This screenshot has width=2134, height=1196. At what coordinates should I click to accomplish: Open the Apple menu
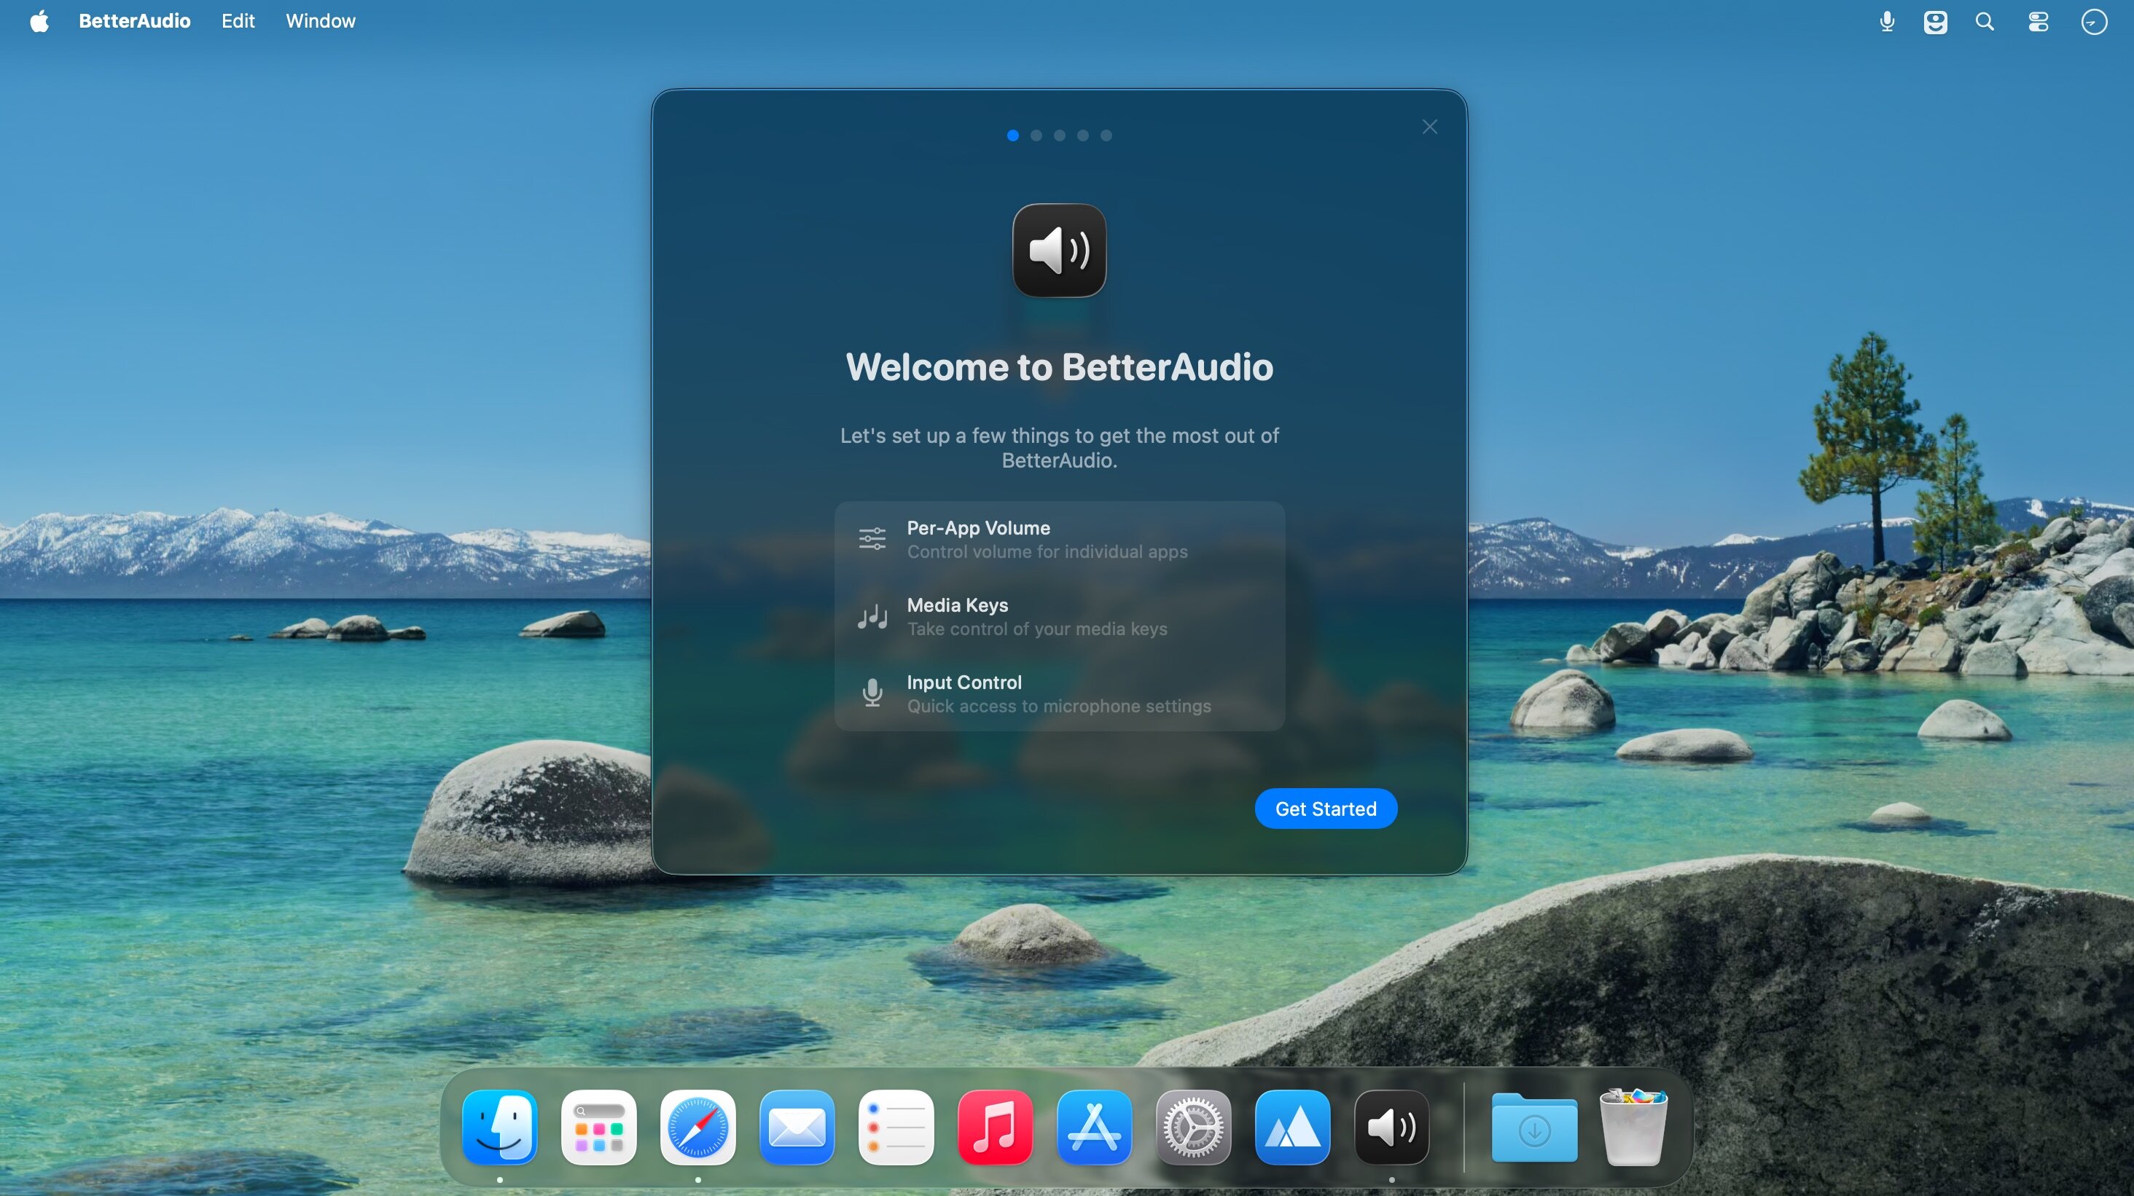click(39, 20)
